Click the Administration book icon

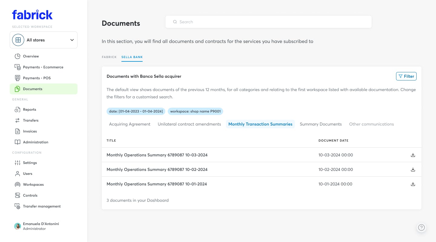click(18, 142)
